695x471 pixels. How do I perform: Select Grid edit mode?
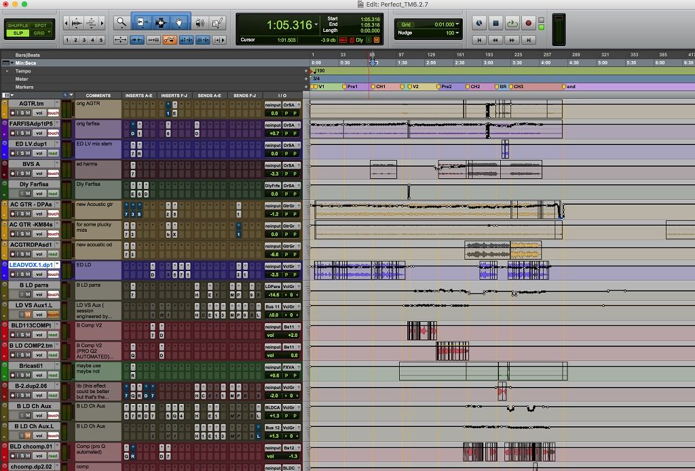(40, 33)
